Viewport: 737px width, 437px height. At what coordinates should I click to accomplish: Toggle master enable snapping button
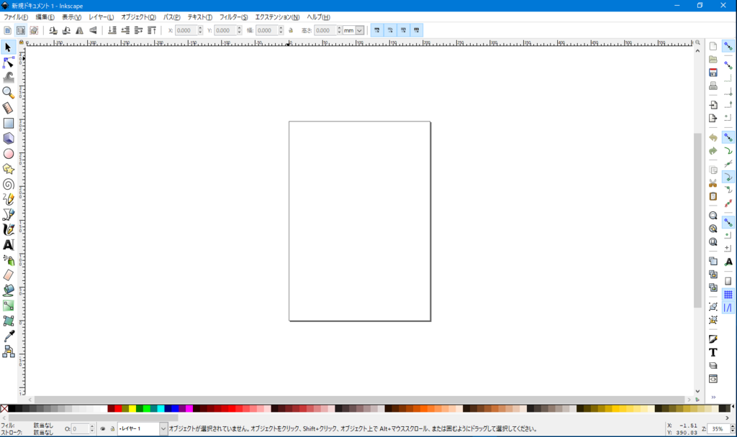(728, 47)
